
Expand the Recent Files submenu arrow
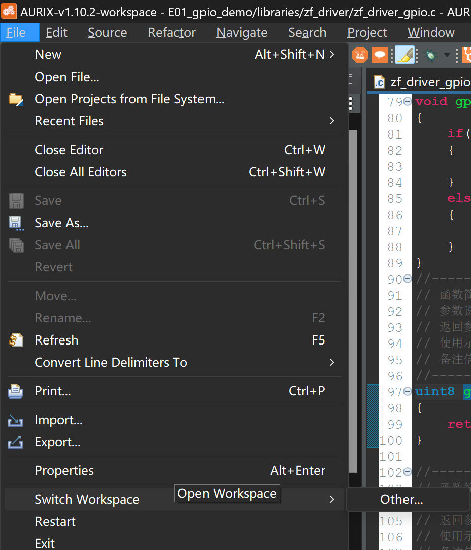pos(332,121)
